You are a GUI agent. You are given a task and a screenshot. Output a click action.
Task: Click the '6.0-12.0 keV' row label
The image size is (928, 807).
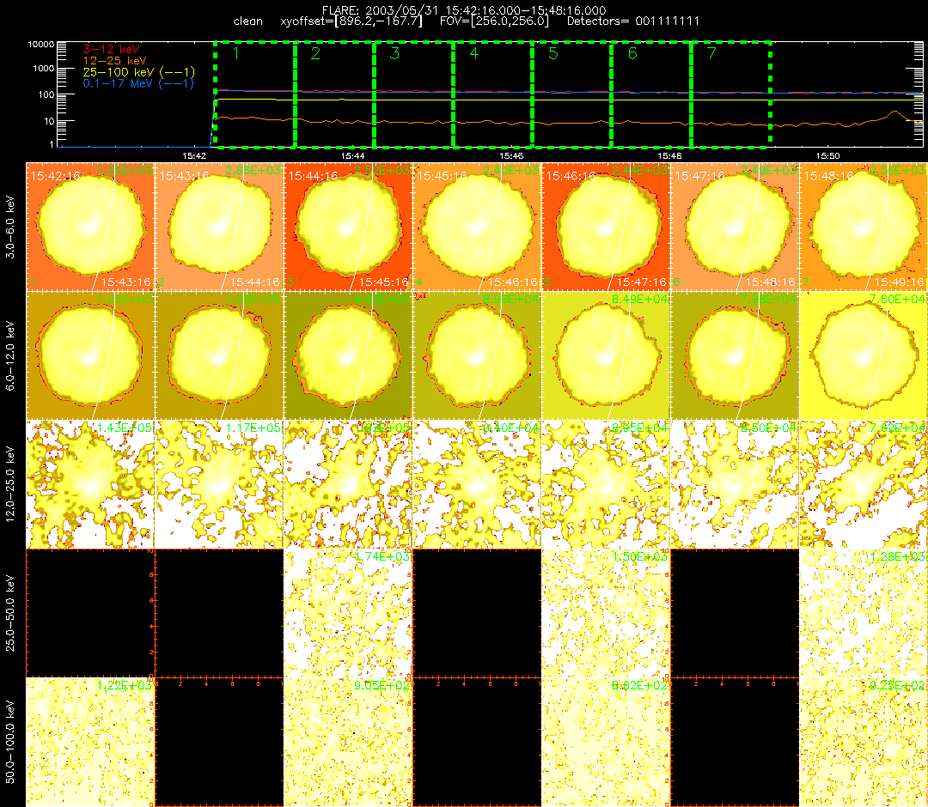(x=10, y=356)
